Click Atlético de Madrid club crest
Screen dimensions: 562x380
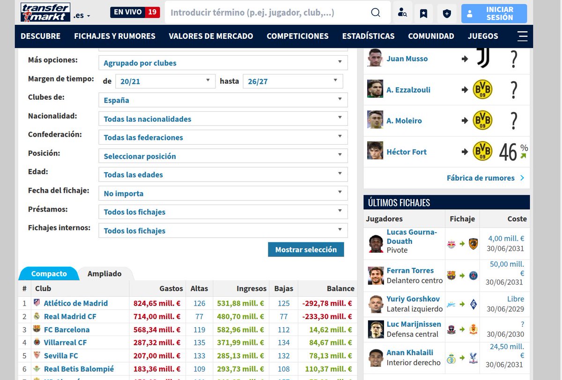37,303
